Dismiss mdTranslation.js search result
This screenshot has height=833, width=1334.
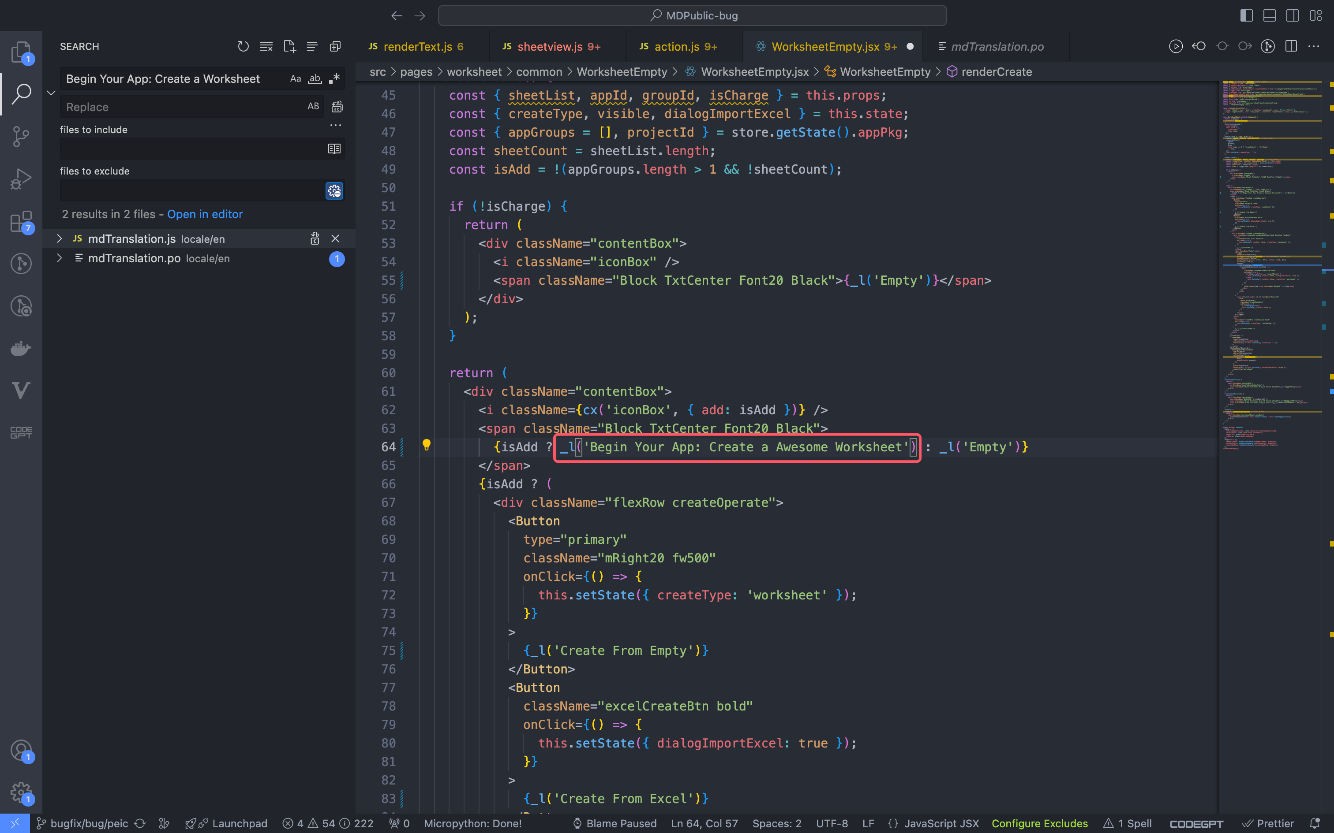coord(335,238)
